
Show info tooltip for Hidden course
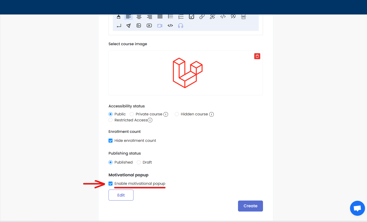pos(211,114)
